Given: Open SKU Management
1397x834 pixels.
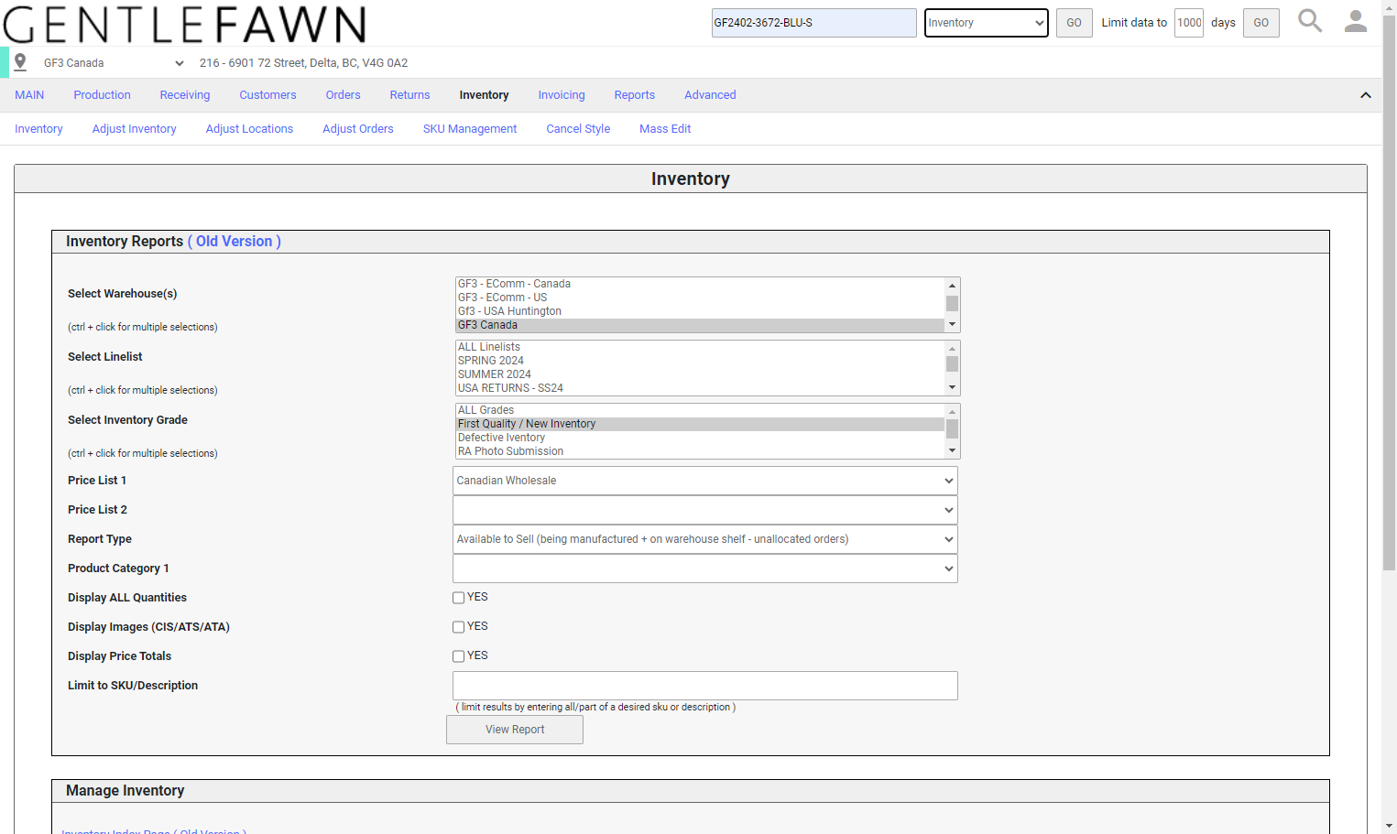Looking at the screenshot, I should coord(470,129).
